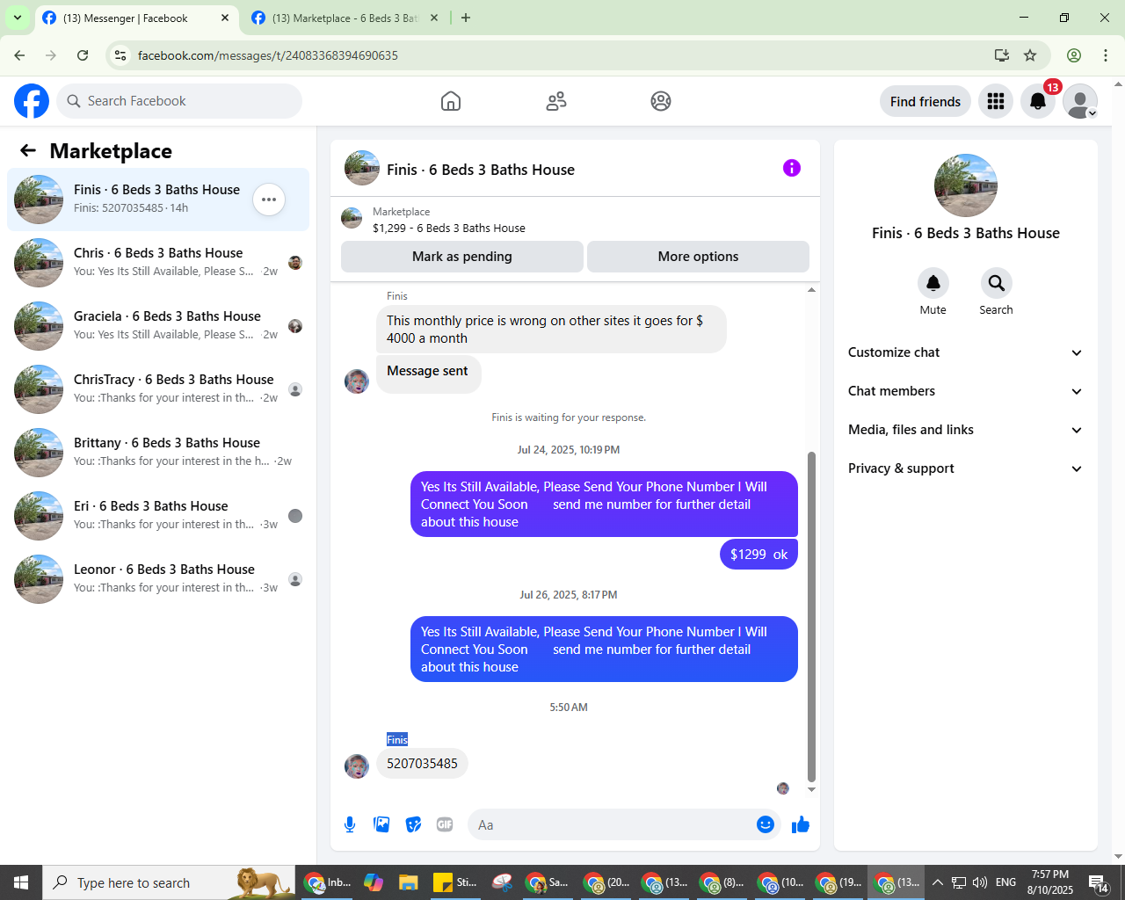
Task: Click the 5207035485 message bubble
Action: (x=422, y=763)
